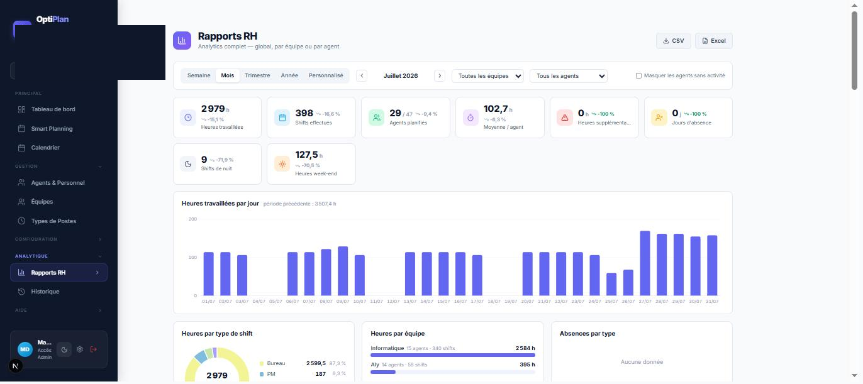Click the chevron on Rapports RH menu item
863x384 pixels.
[97, 273]
